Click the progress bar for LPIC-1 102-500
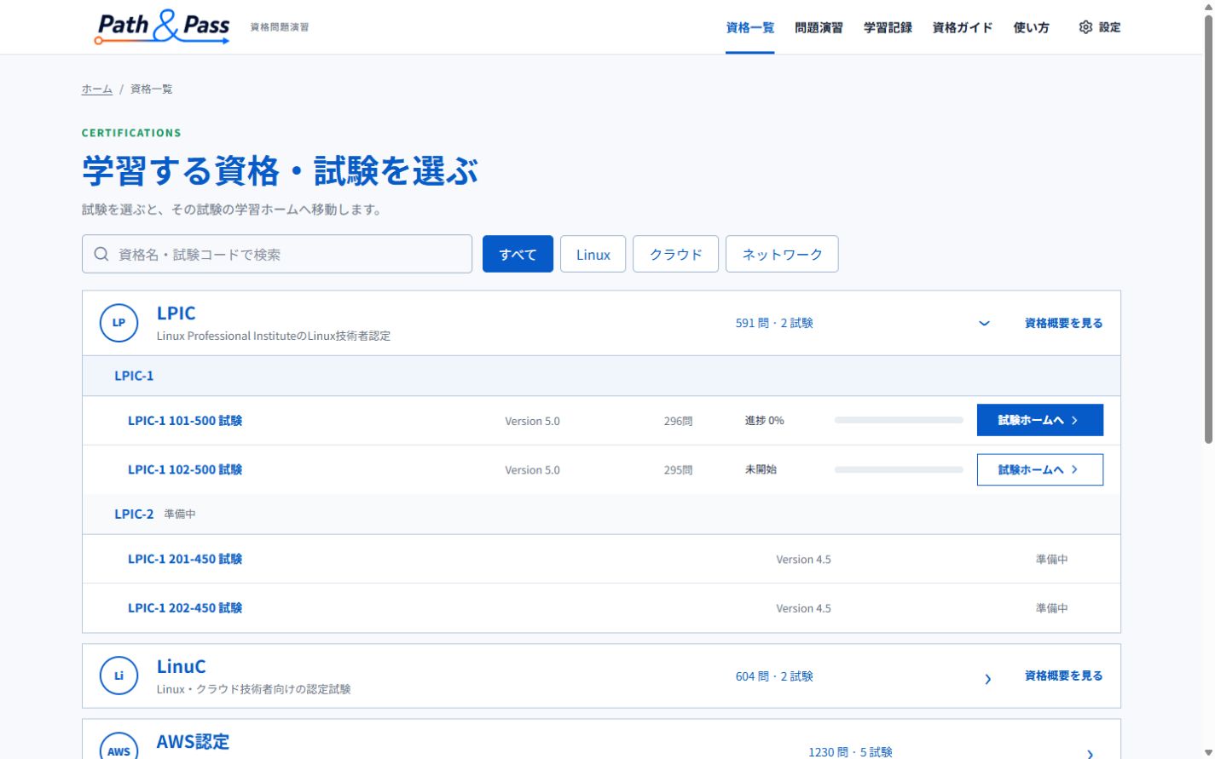Viewport: 1215px width, 759px height. [x=899, y=469]
